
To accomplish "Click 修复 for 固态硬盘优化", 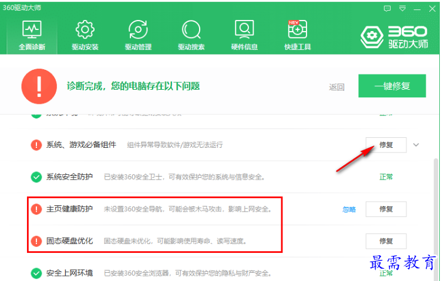I will point(386,241).
